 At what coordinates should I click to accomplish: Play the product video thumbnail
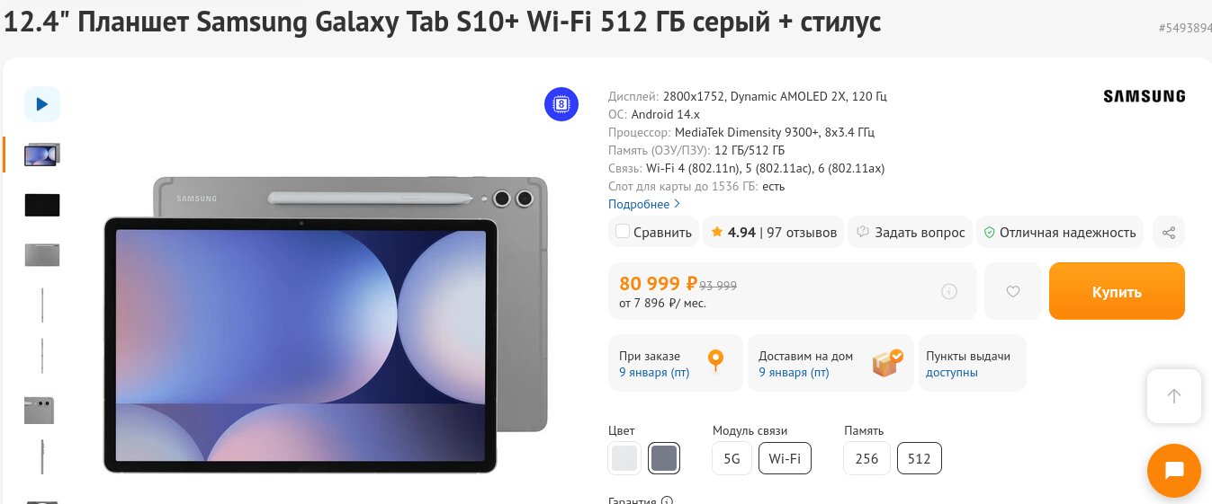pyautogui.click(x=42, y=104)
